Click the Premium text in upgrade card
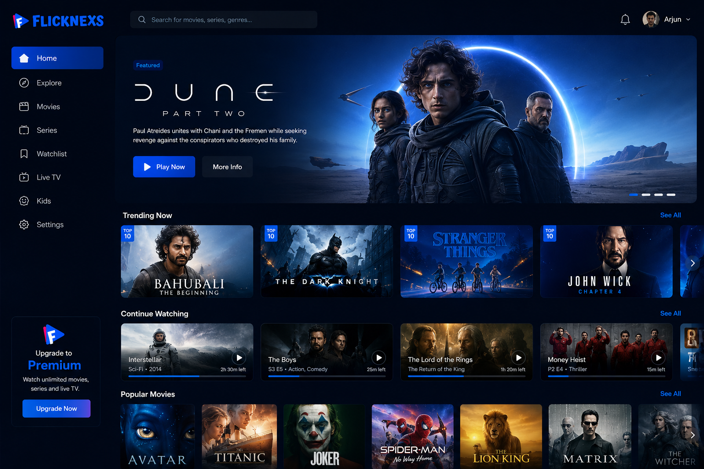The height and width of the screenshot is (469, 704). (55, 365)
